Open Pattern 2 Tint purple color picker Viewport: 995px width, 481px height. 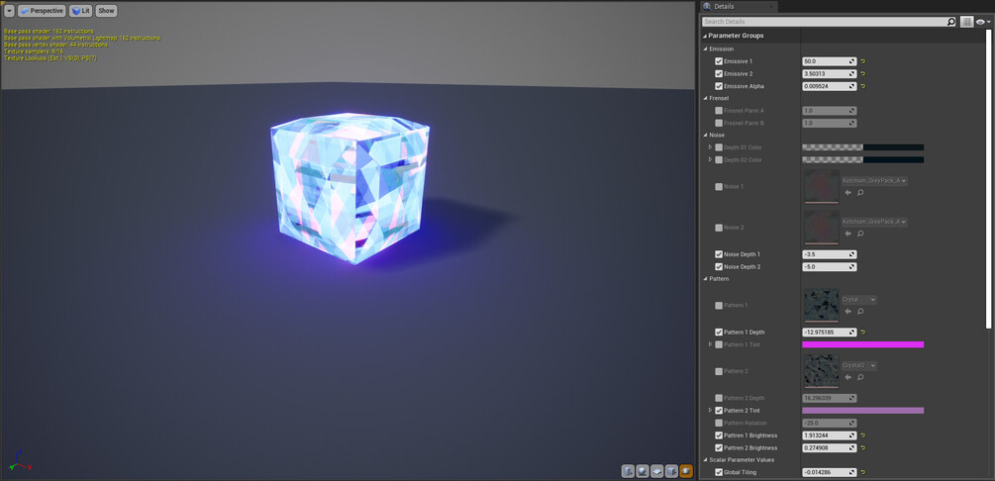pos(863,411)
